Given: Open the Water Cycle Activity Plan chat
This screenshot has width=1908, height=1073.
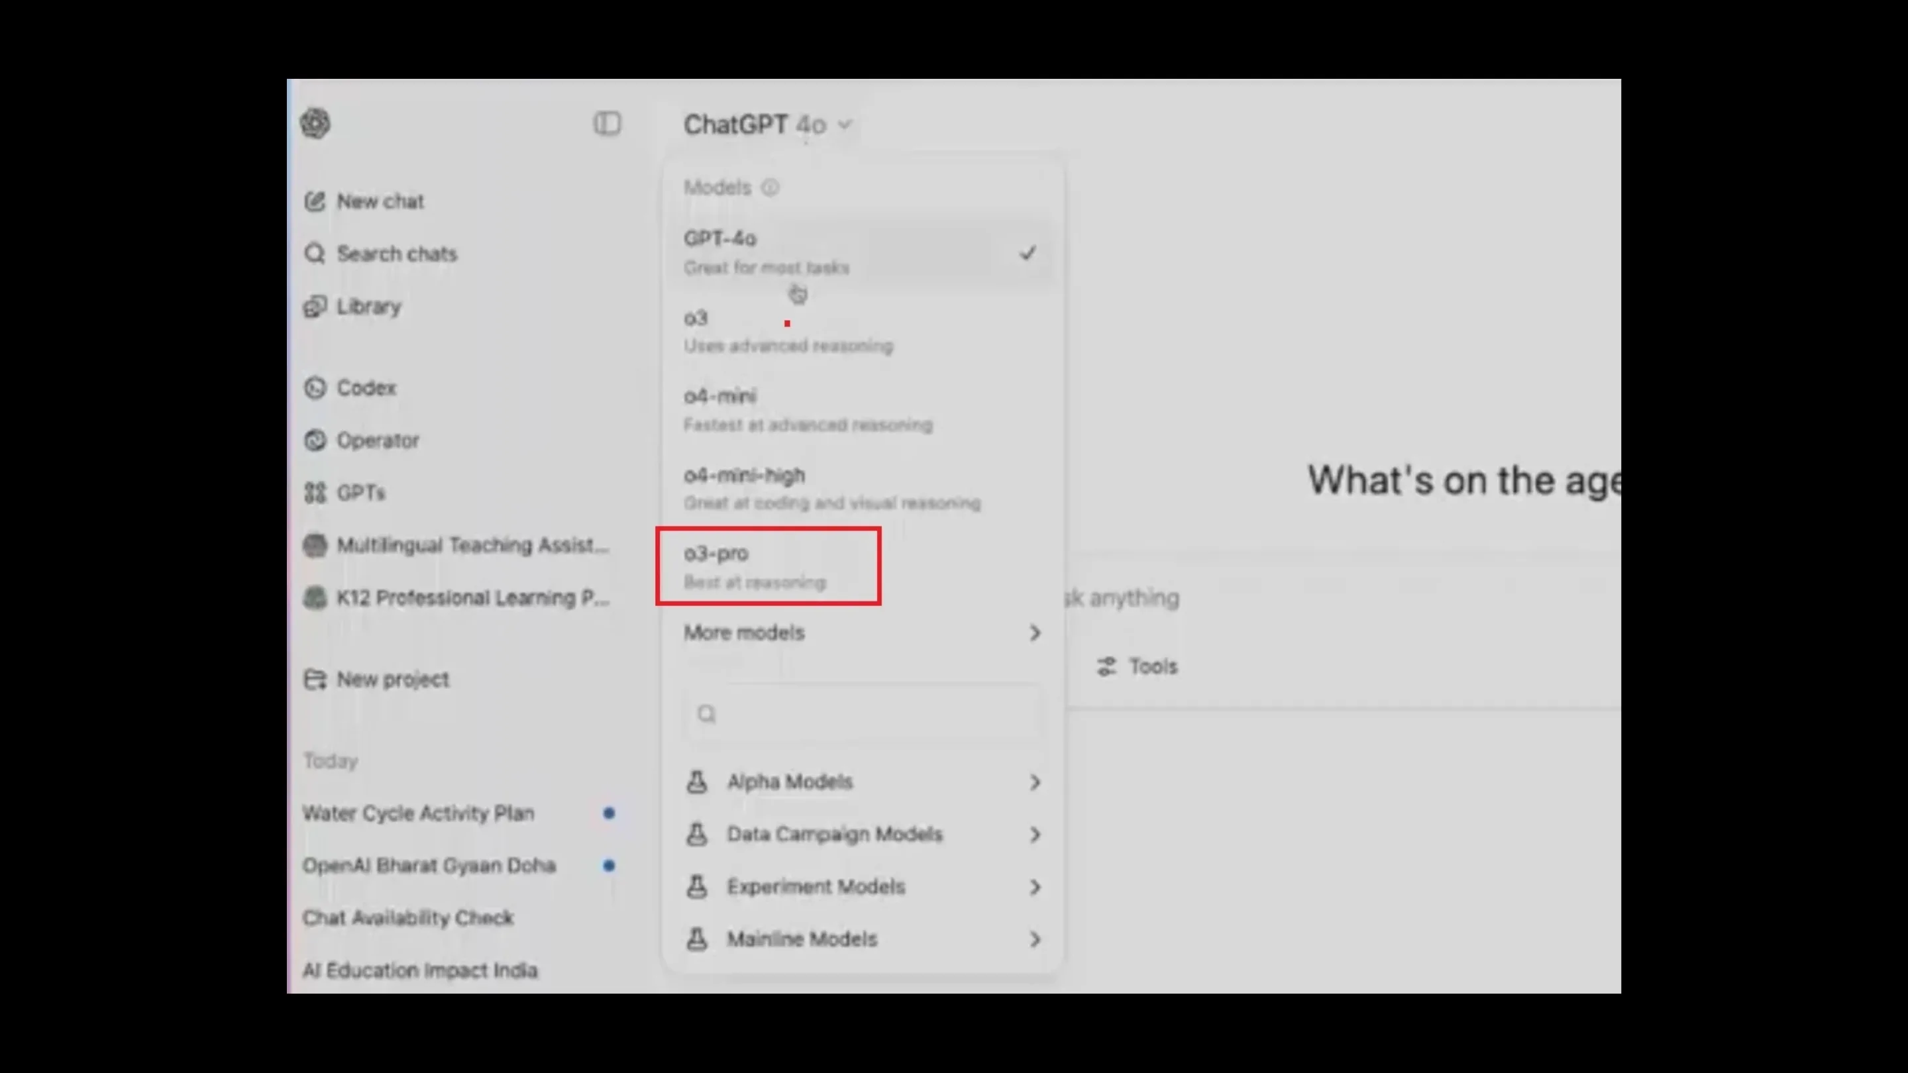Looking at the screenshot, I should [418, 813].
